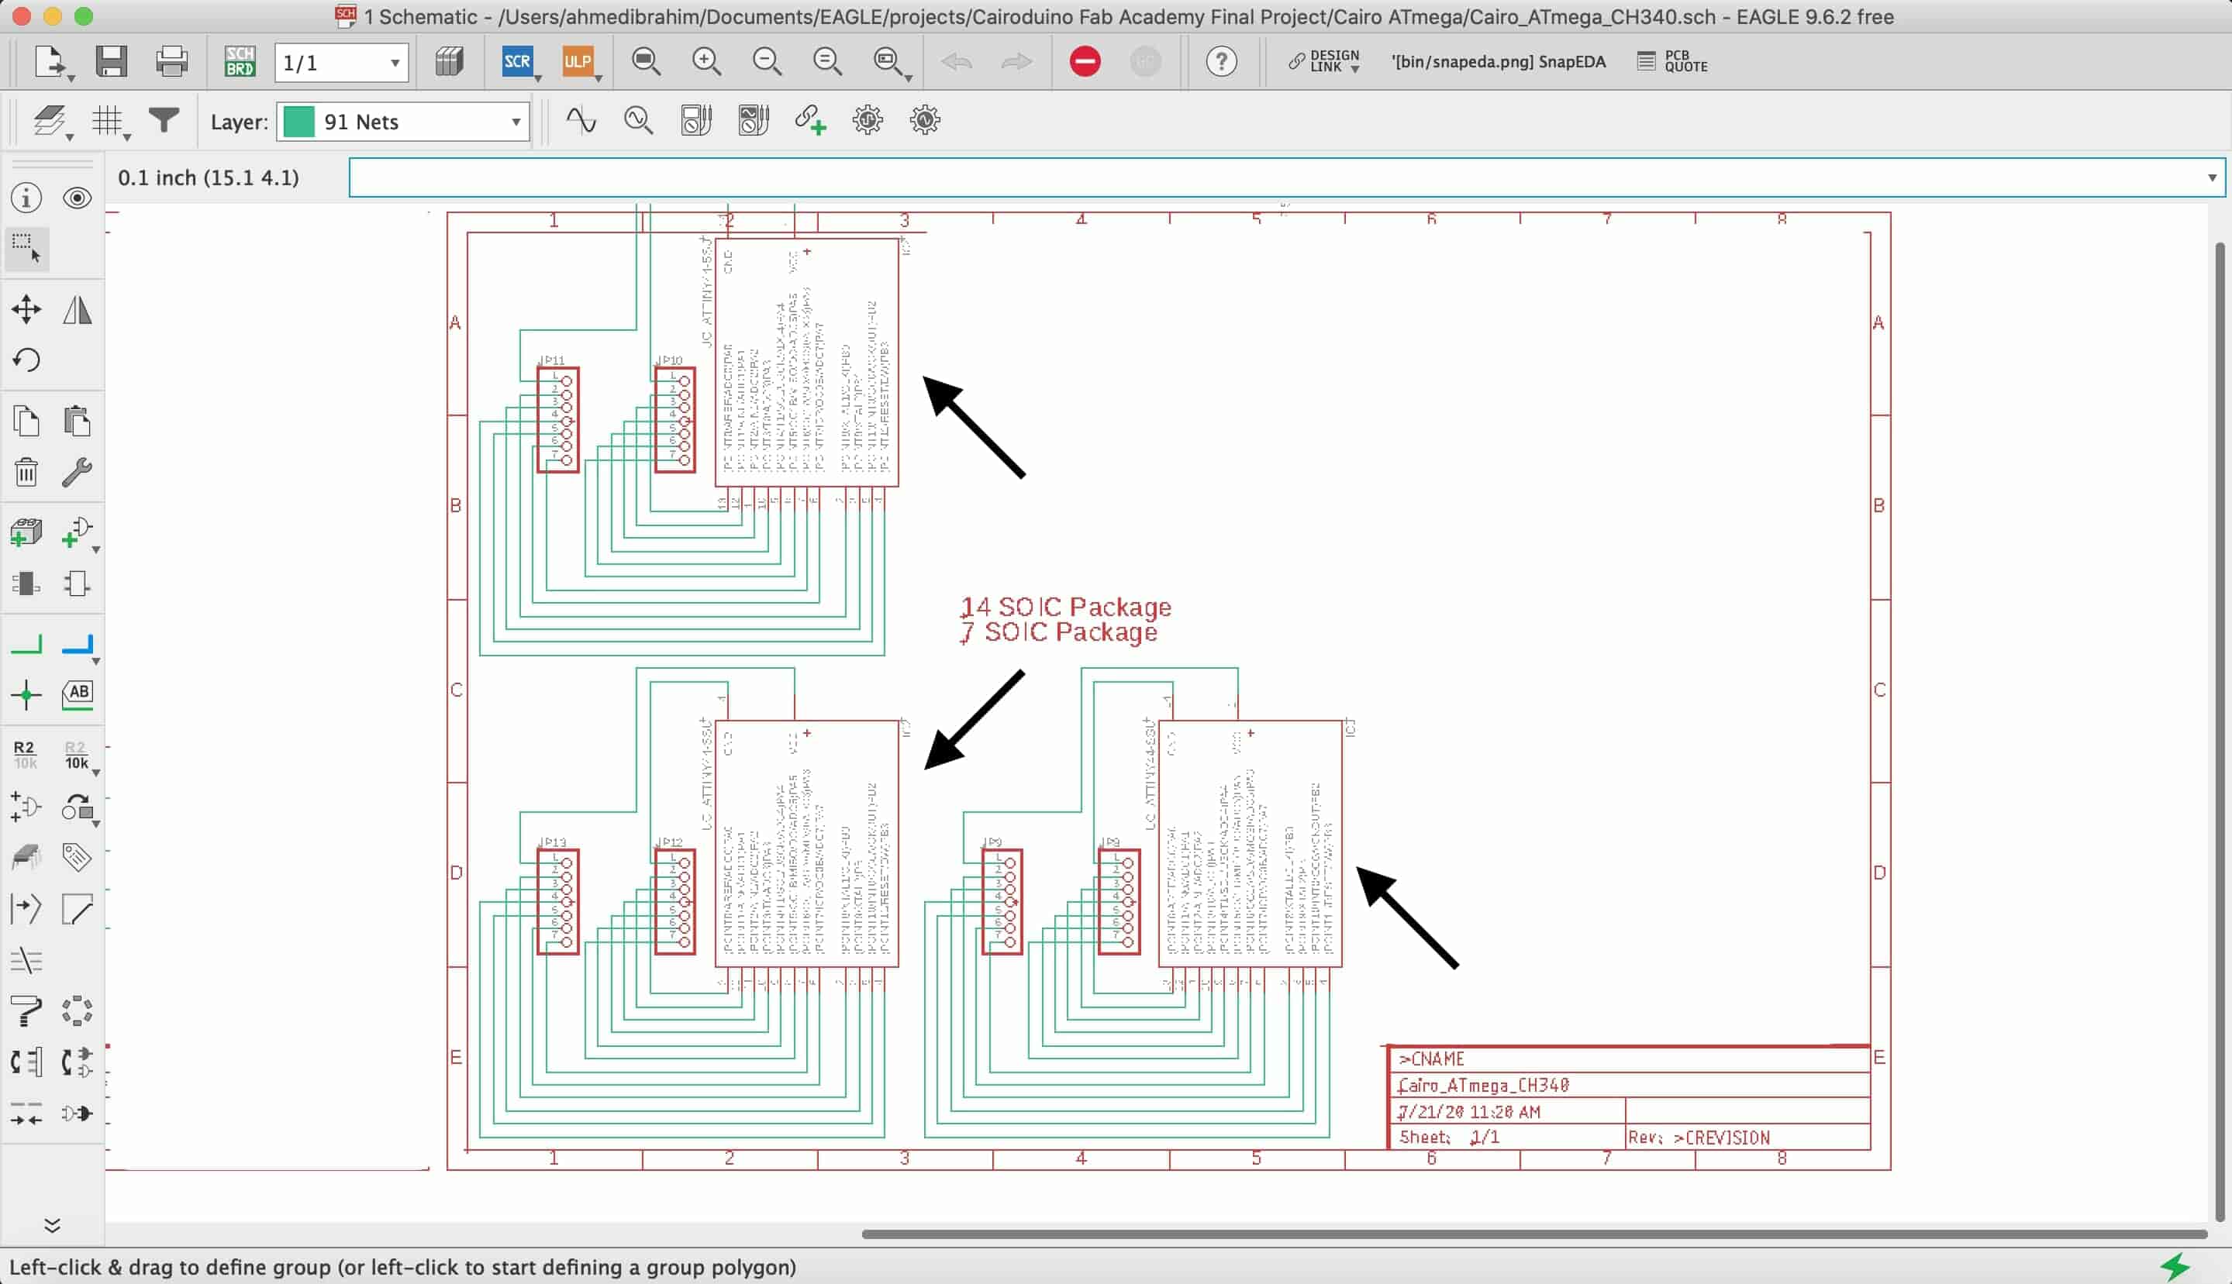
Task: Select the Label AB tool
Action: [78, 694]
